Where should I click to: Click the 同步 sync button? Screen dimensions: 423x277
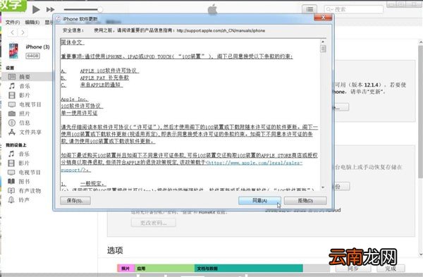point(354,269)
